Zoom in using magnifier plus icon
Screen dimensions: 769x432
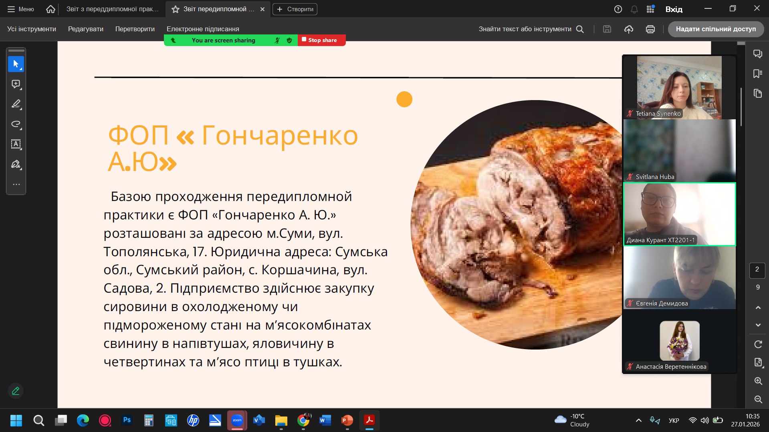[x=758, y=381]
